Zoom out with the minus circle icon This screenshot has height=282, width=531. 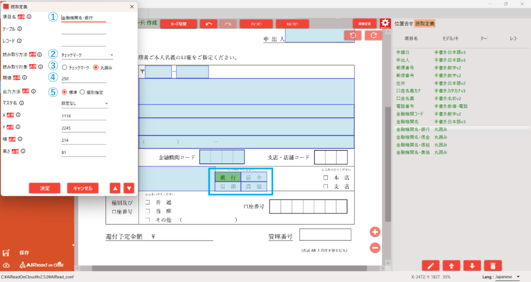[375, 248]
